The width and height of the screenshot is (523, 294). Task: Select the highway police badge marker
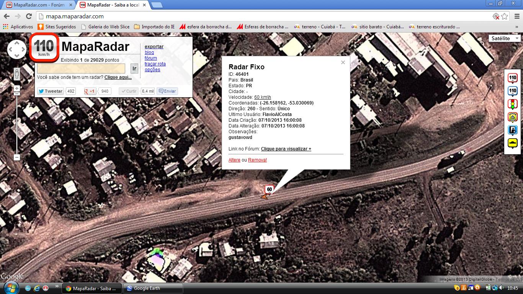[512, 117]
